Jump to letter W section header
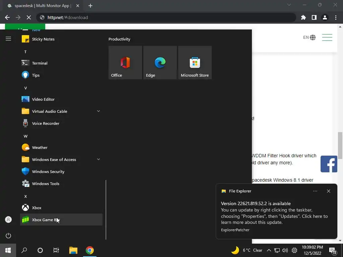This screenshot has width=343, height=257. (25, 136)
